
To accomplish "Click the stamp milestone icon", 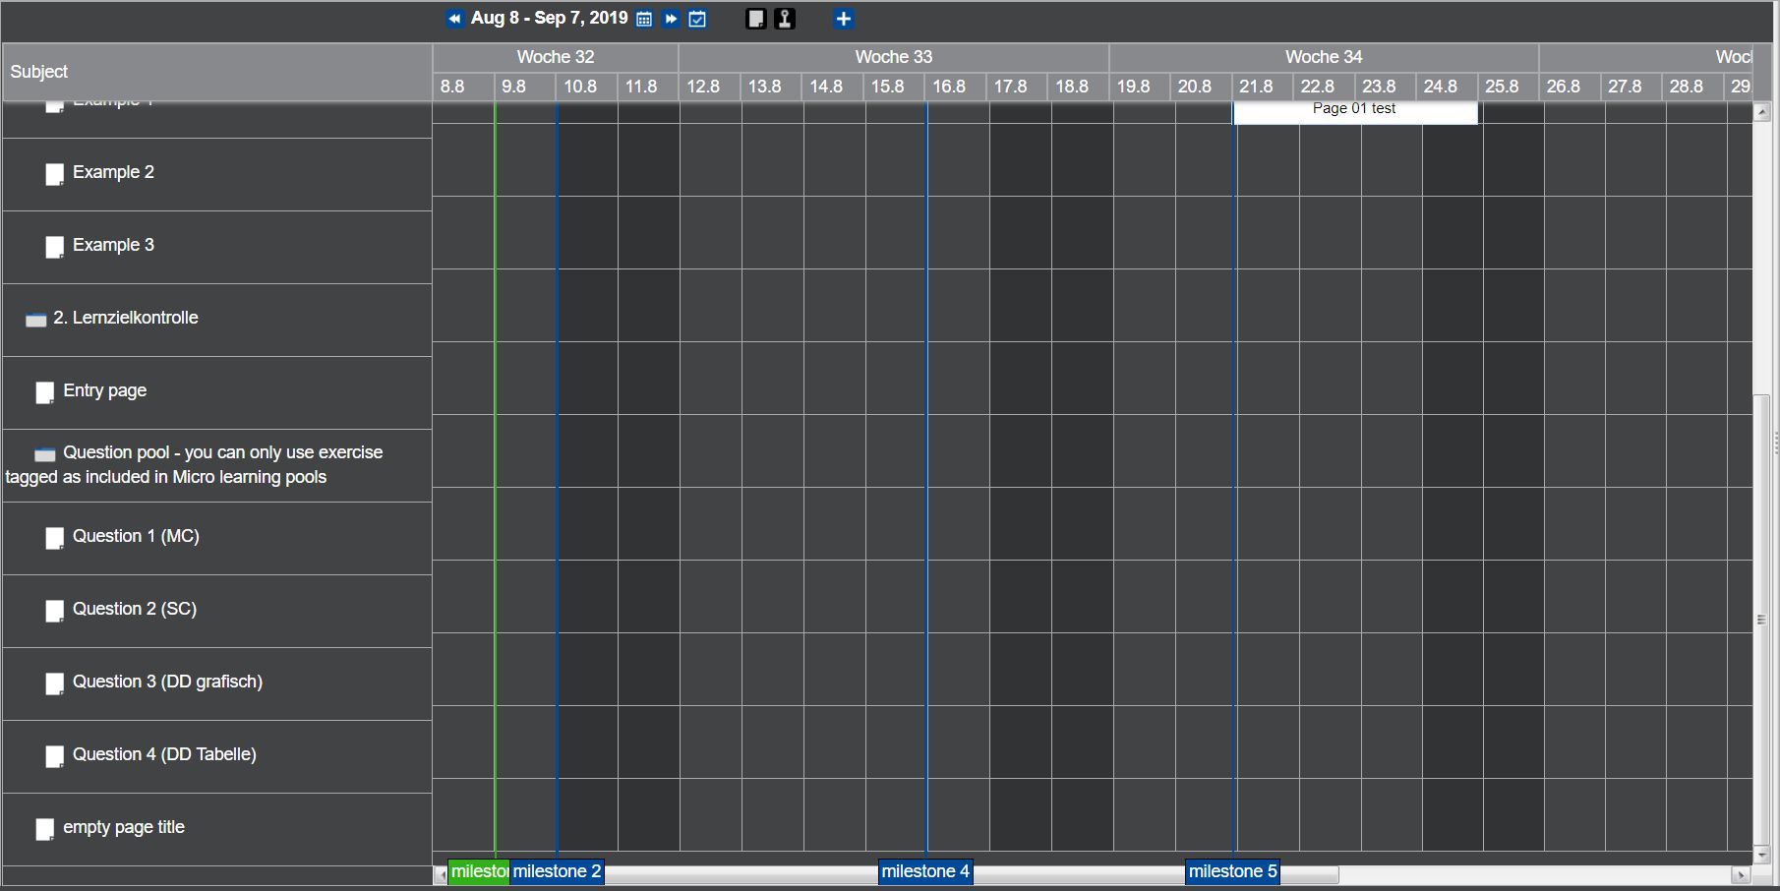I will (x=785, y=19).
